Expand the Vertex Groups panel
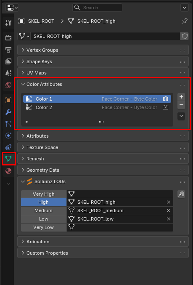This screenshot has width=193, height=285. point(103,50)
